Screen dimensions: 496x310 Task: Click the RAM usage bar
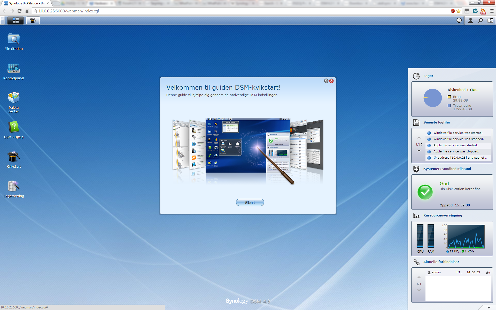click(431, 236)
